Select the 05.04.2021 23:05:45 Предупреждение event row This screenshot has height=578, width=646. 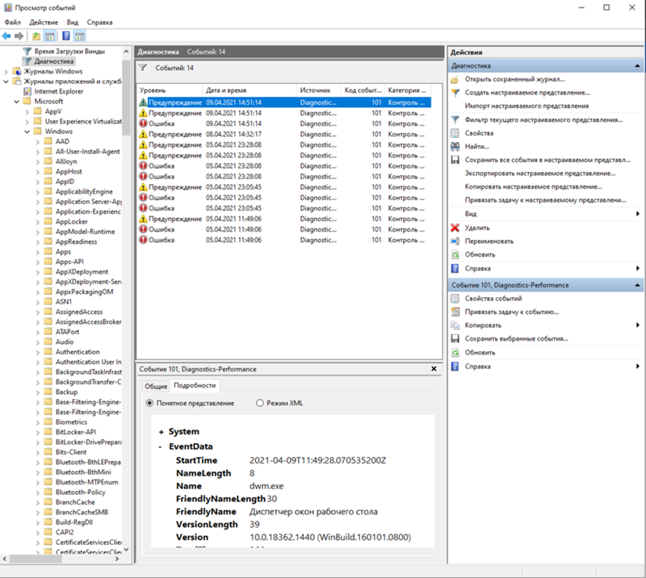coord(284,187)
